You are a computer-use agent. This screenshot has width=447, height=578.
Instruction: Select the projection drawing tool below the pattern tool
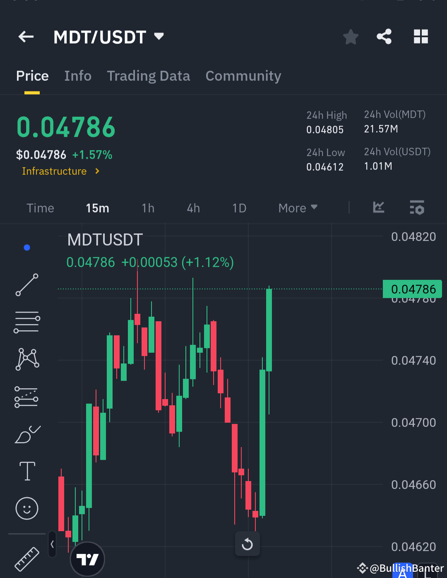coord(27,397)
